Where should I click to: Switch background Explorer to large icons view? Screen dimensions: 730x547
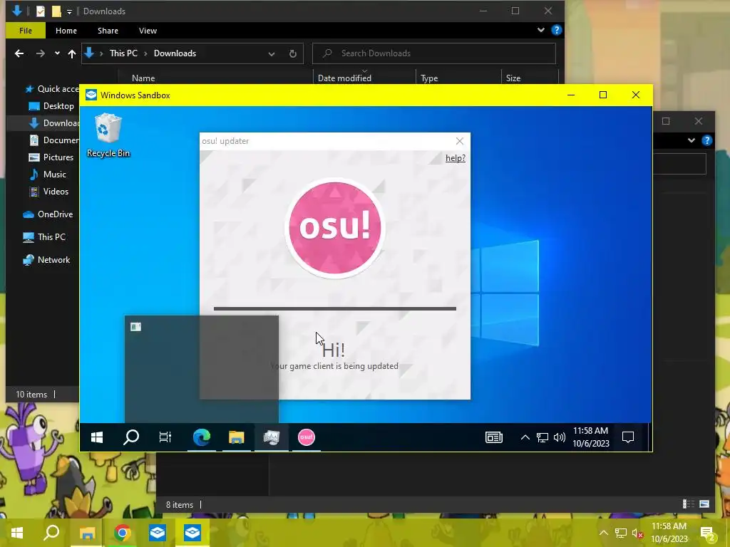click(704, 504)
